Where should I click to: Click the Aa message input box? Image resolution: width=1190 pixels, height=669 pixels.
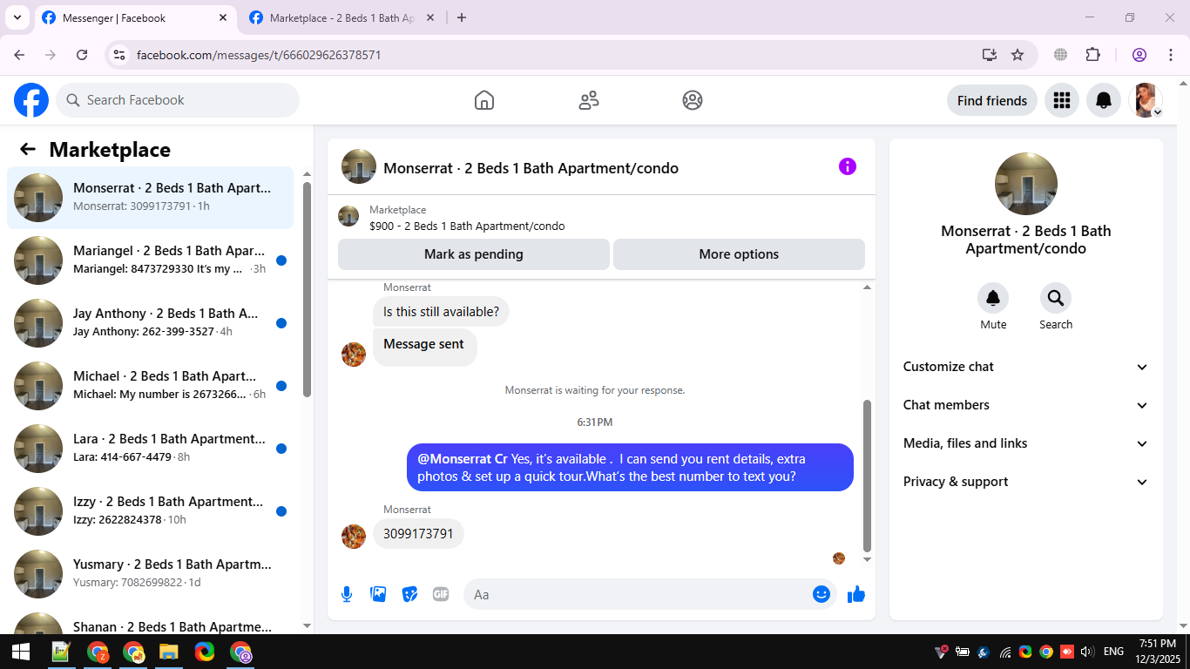(x=649, y=594)
